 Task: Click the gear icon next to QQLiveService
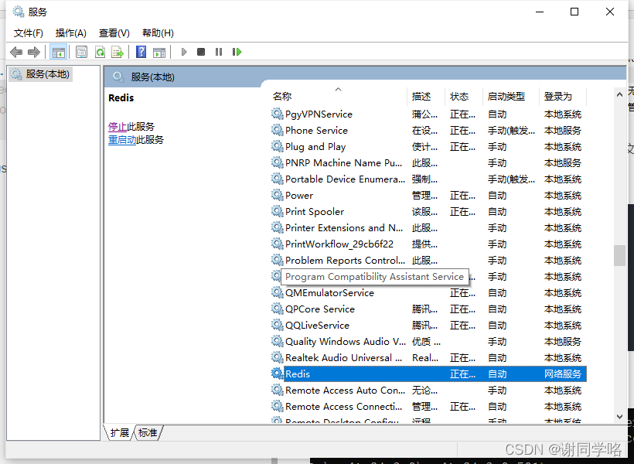point(277,325)
